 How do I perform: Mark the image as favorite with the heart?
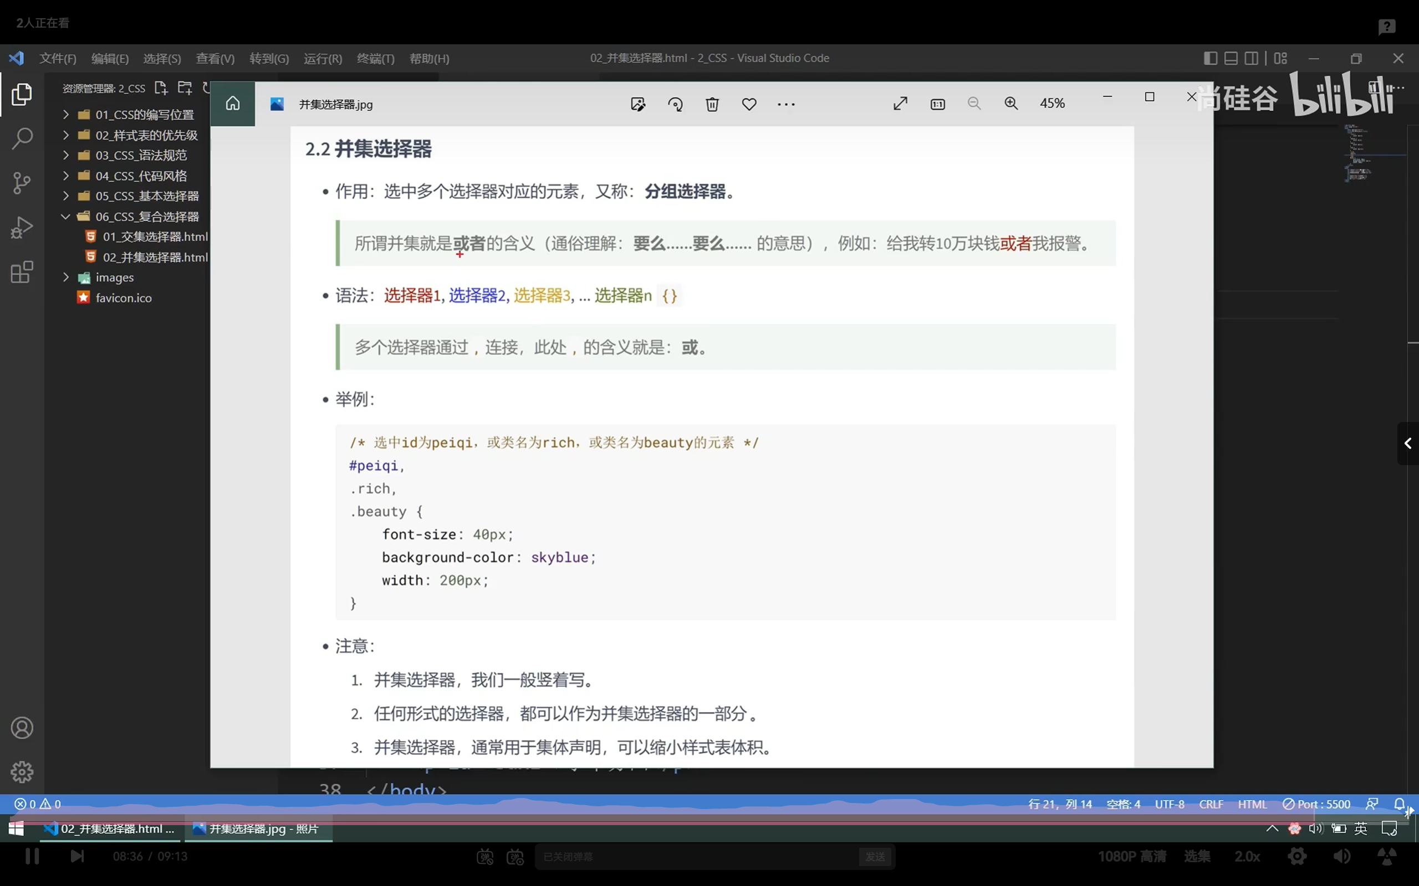point(749,104)
